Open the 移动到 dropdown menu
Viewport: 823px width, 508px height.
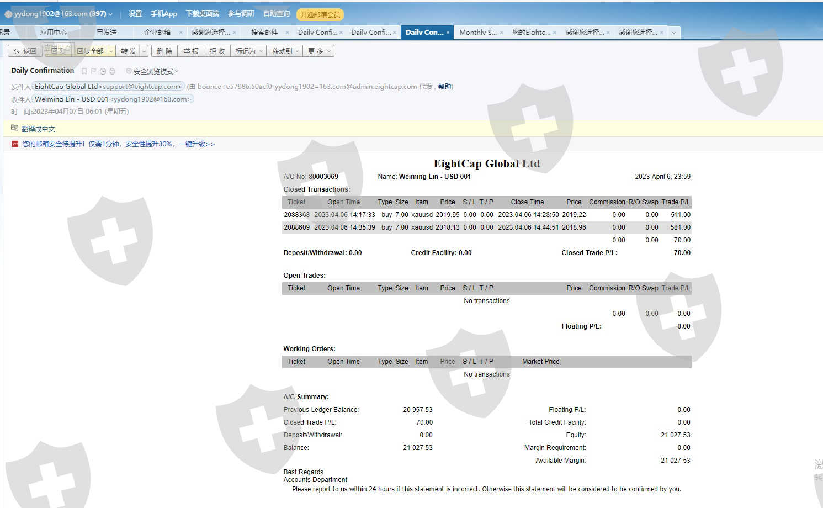285,51
